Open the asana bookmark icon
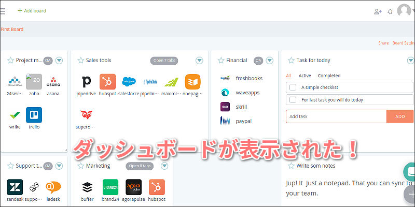 tap(53, 82)
